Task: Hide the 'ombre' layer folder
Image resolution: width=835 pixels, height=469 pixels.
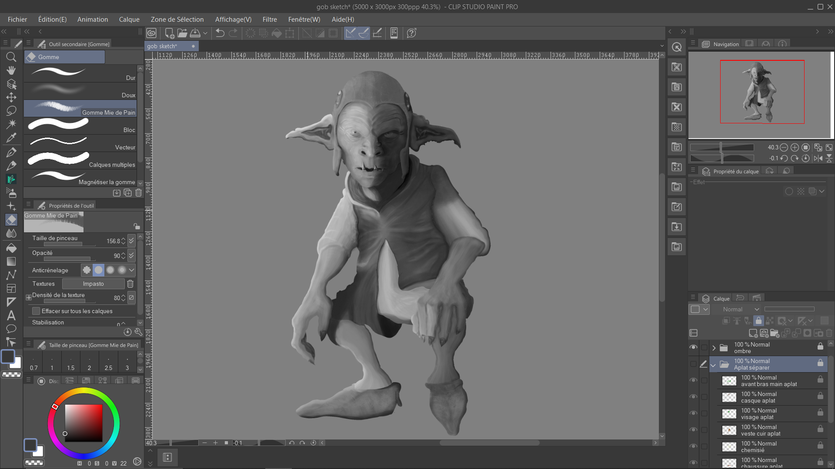Action: (x=693, y=347)
